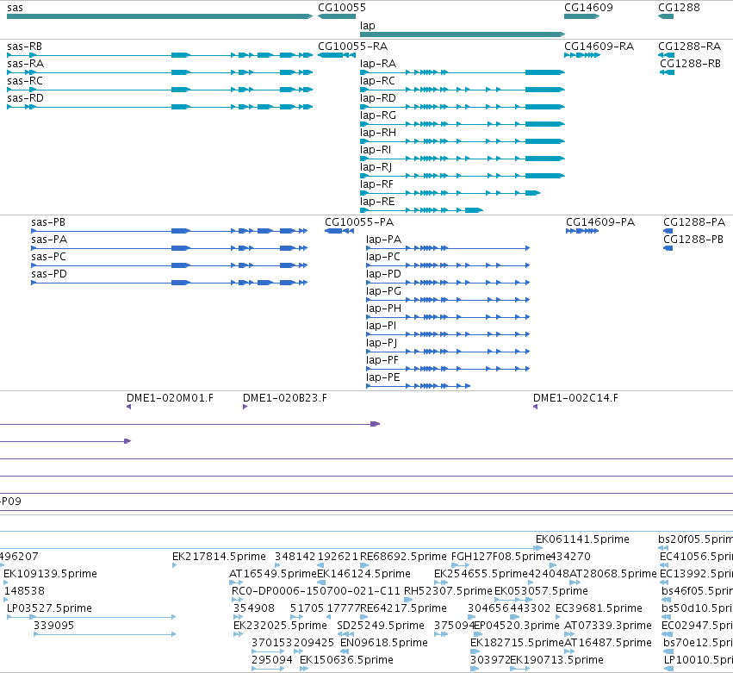The image size is (733, 673).
Task: Select the EK232025.5prime EST label
Action: (280, 626)
